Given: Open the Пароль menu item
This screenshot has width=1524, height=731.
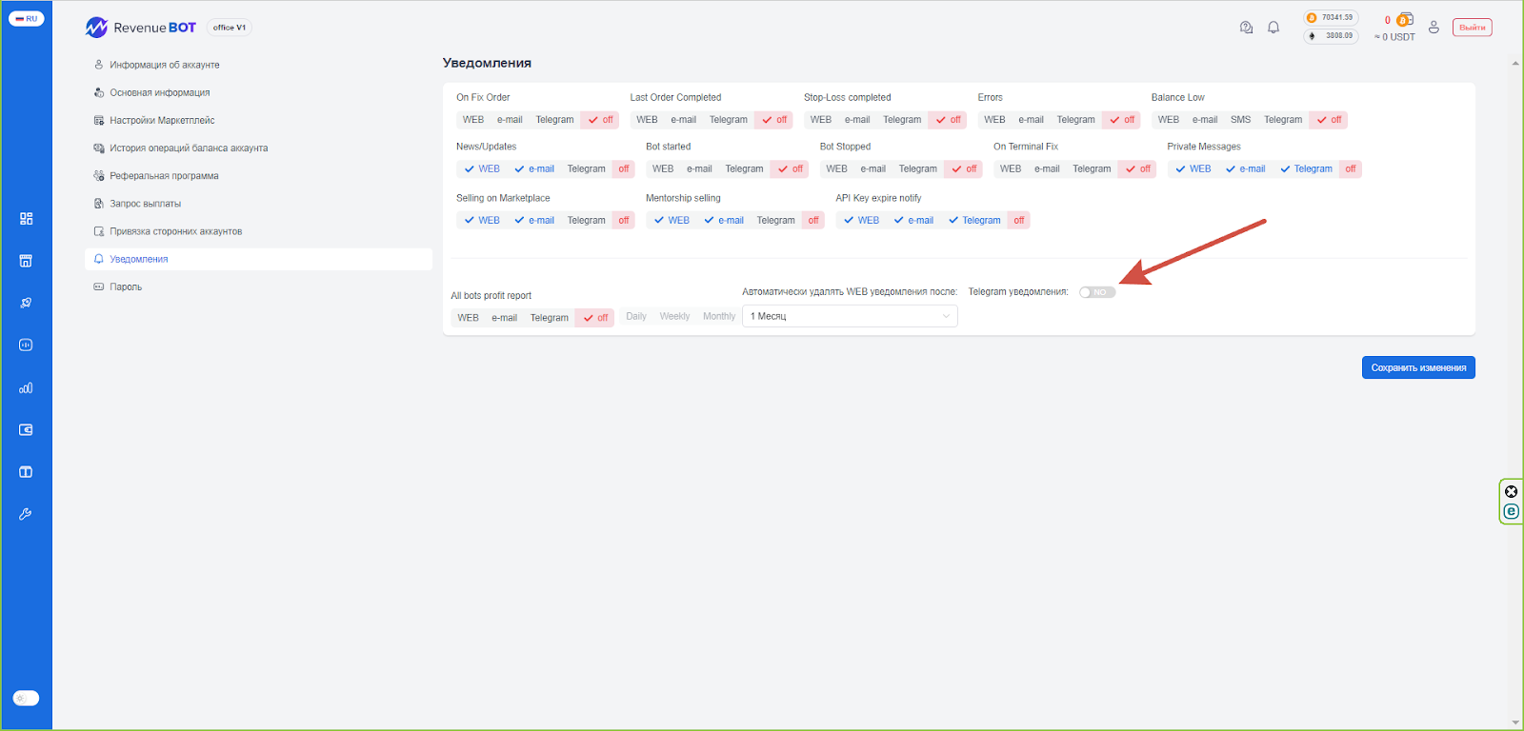Looking at the screenshot, I should coord(126,286).
